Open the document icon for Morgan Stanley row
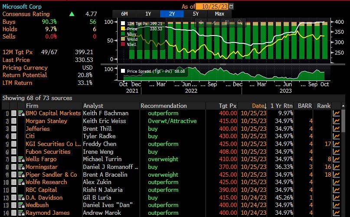The width and height of the screenshot is (350, 217). coord(14,121)
